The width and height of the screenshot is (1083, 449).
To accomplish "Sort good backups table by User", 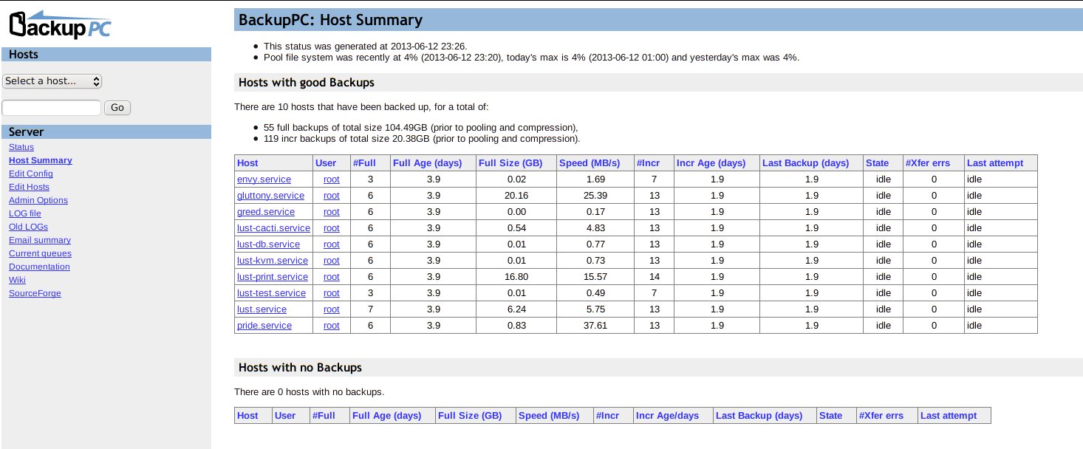I will [326, 163].
